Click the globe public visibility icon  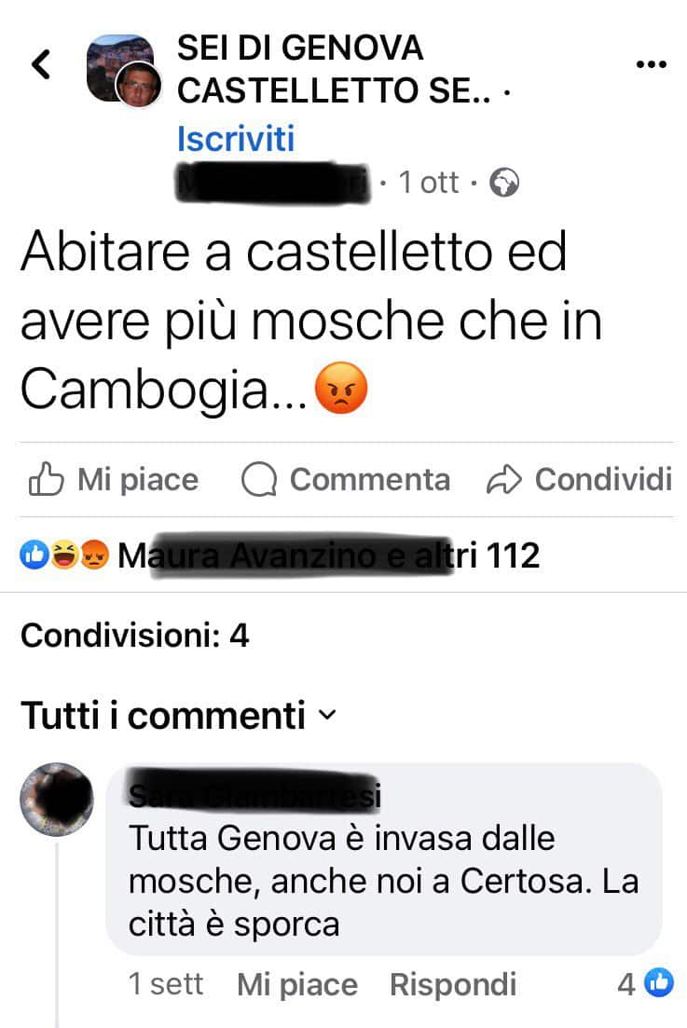(x=504, y=183)
